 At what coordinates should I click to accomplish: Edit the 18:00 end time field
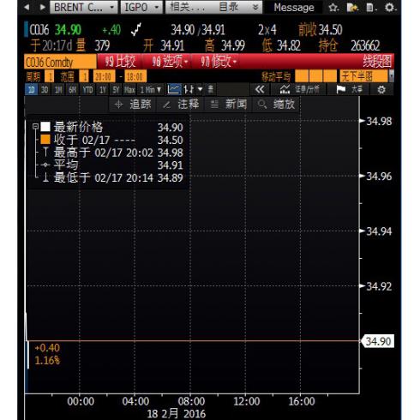135,76
